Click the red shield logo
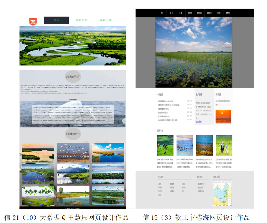The image size is (267, 223). click(33, 21)
